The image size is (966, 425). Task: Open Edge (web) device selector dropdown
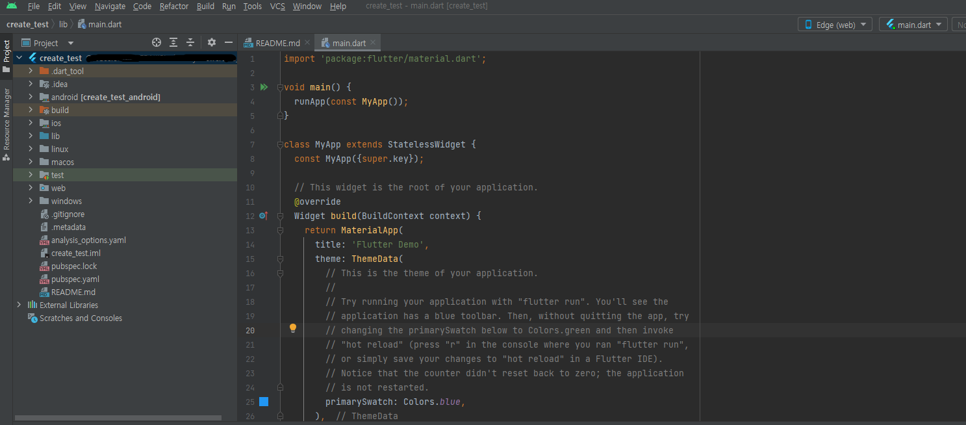[x=835, y=25]
